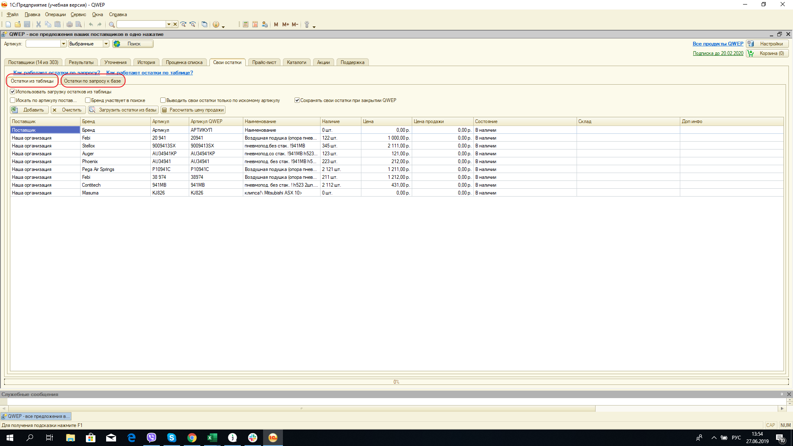This screenshot has height=446, width=793.
Task: Click the Redo arrow icon
Action: point(100,24)
